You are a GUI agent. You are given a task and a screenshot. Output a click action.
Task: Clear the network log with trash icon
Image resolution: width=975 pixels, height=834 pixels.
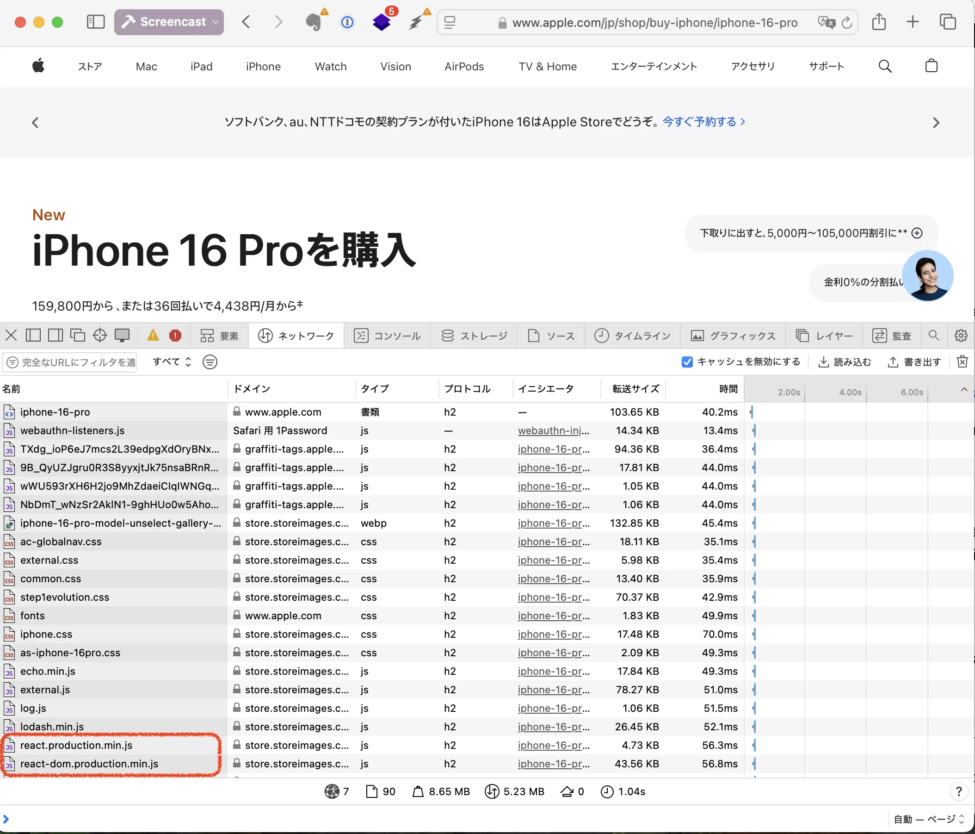click(963, 361)
